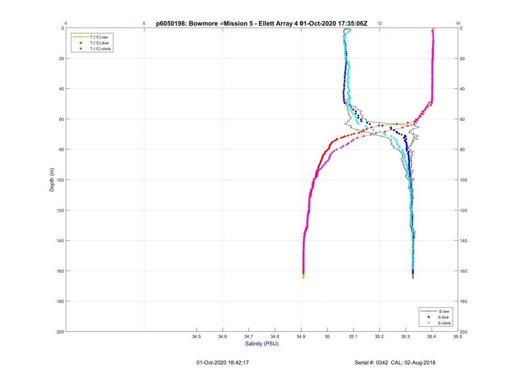506x373 pixels.
Task: Select 'T (°C) climb' legend entry
Action: [101, 49]
